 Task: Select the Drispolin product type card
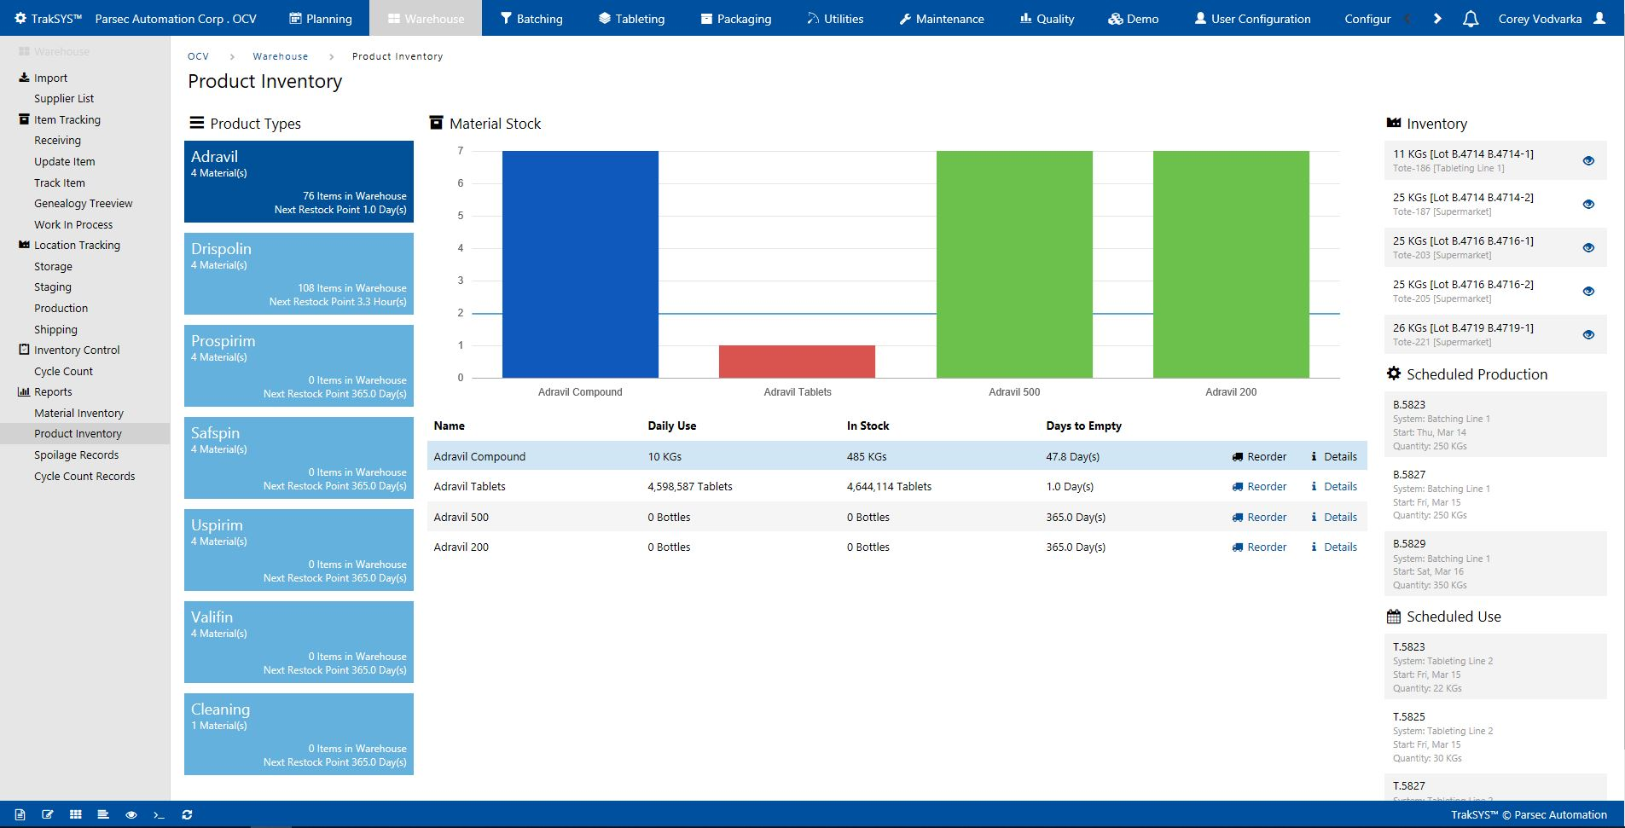tap(299, 274)
